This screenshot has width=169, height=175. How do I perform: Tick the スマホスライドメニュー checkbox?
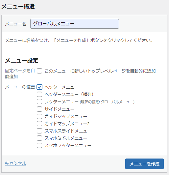tap(39, 131)
